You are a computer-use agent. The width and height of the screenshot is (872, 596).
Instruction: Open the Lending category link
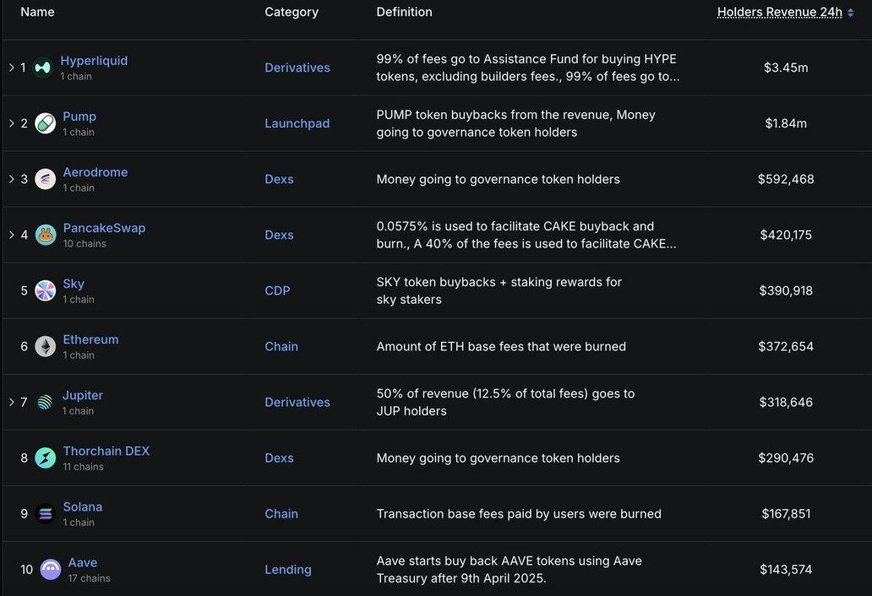pos(287,569)
